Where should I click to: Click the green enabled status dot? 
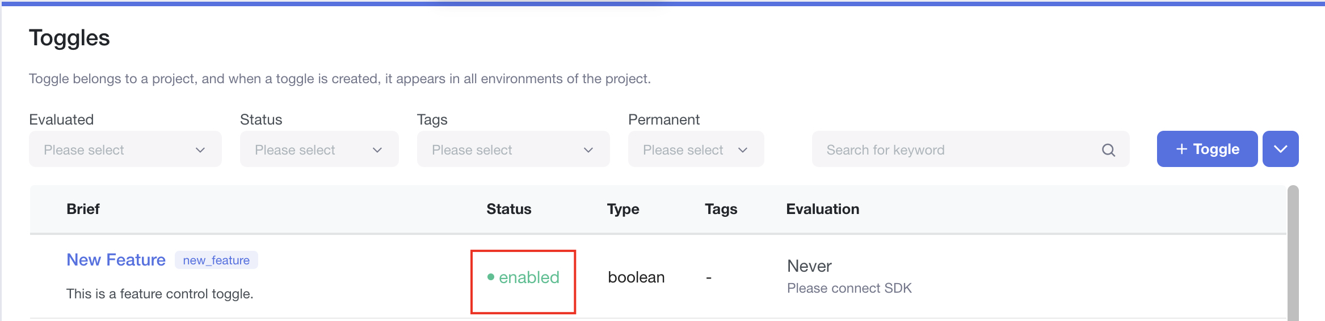tap(491, 277)
